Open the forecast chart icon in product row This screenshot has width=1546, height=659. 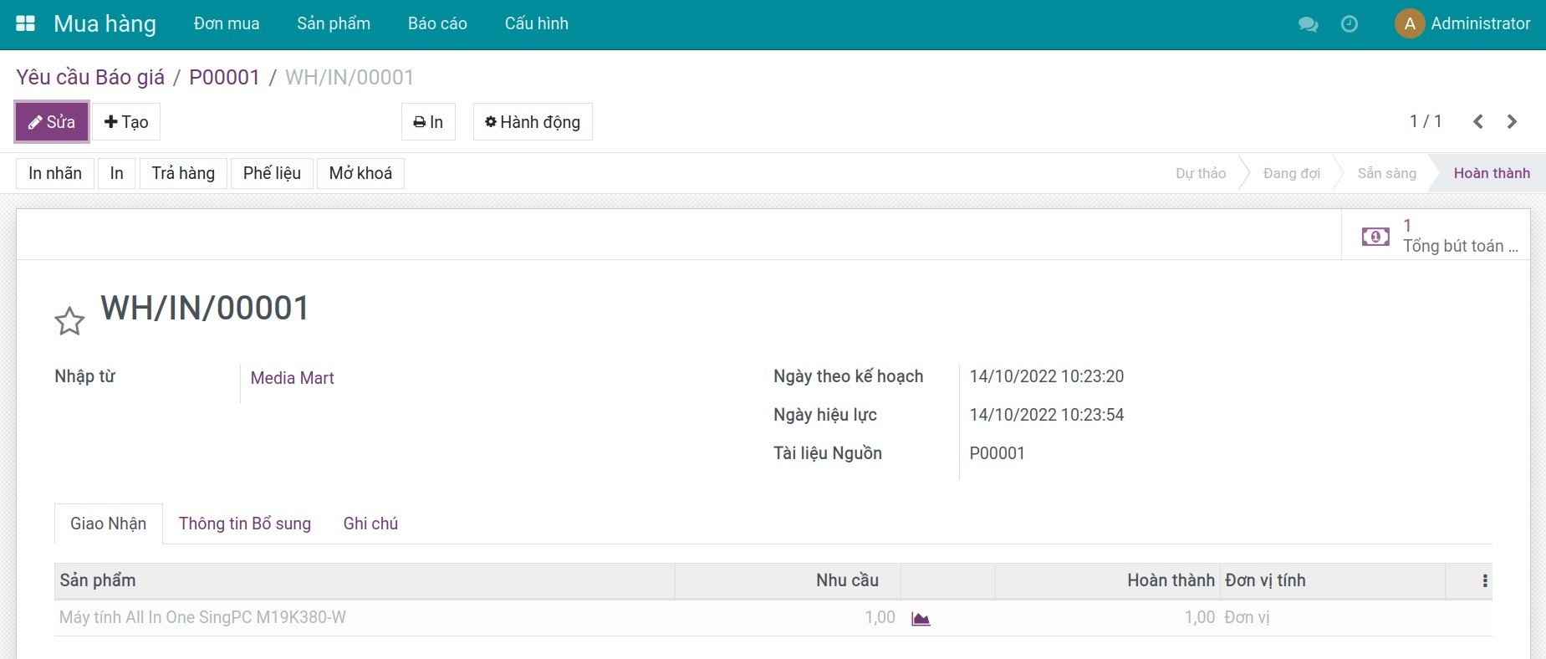pos(921,619)
